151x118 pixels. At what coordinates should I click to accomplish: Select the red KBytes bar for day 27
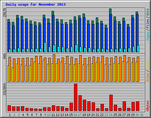pyautogui.click(x=124, y=106)
